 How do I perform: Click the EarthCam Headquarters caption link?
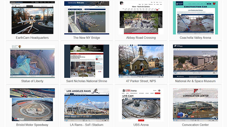32,38
